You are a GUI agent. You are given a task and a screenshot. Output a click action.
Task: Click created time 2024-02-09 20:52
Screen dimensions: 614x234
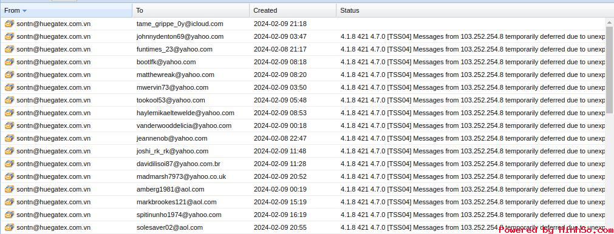tap(280, 176)
